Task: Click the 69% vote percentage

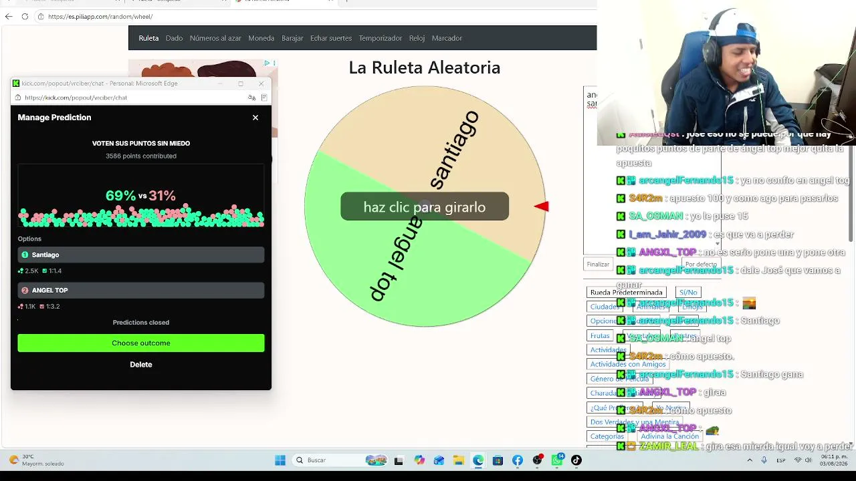Action: point(120,196)
